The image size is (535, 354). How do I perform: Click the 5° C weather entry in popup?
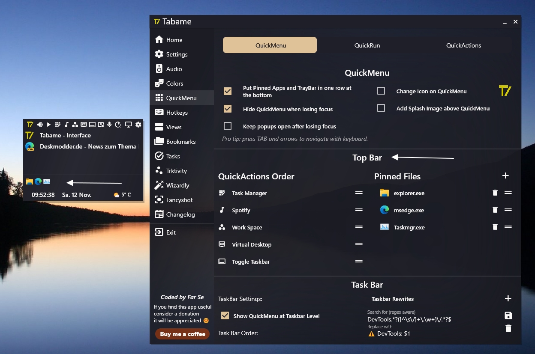pos(123,195)
